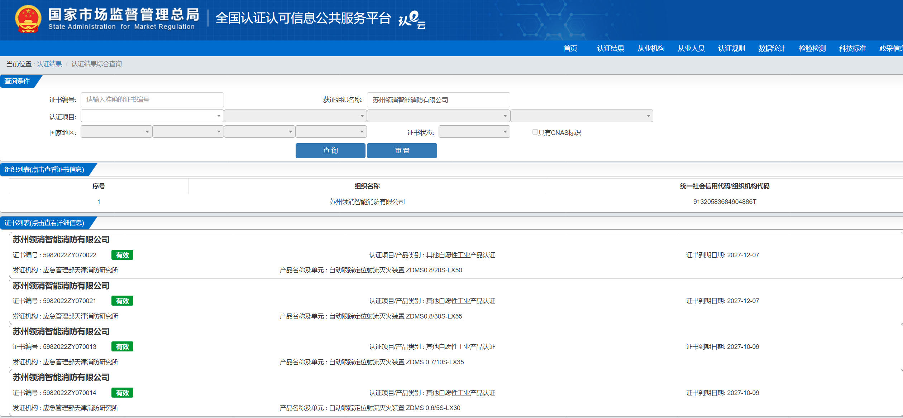The height and width of the screenshot is (418, 903).
Task: Click the 查询 search button
Action: (x=330, y=150)
